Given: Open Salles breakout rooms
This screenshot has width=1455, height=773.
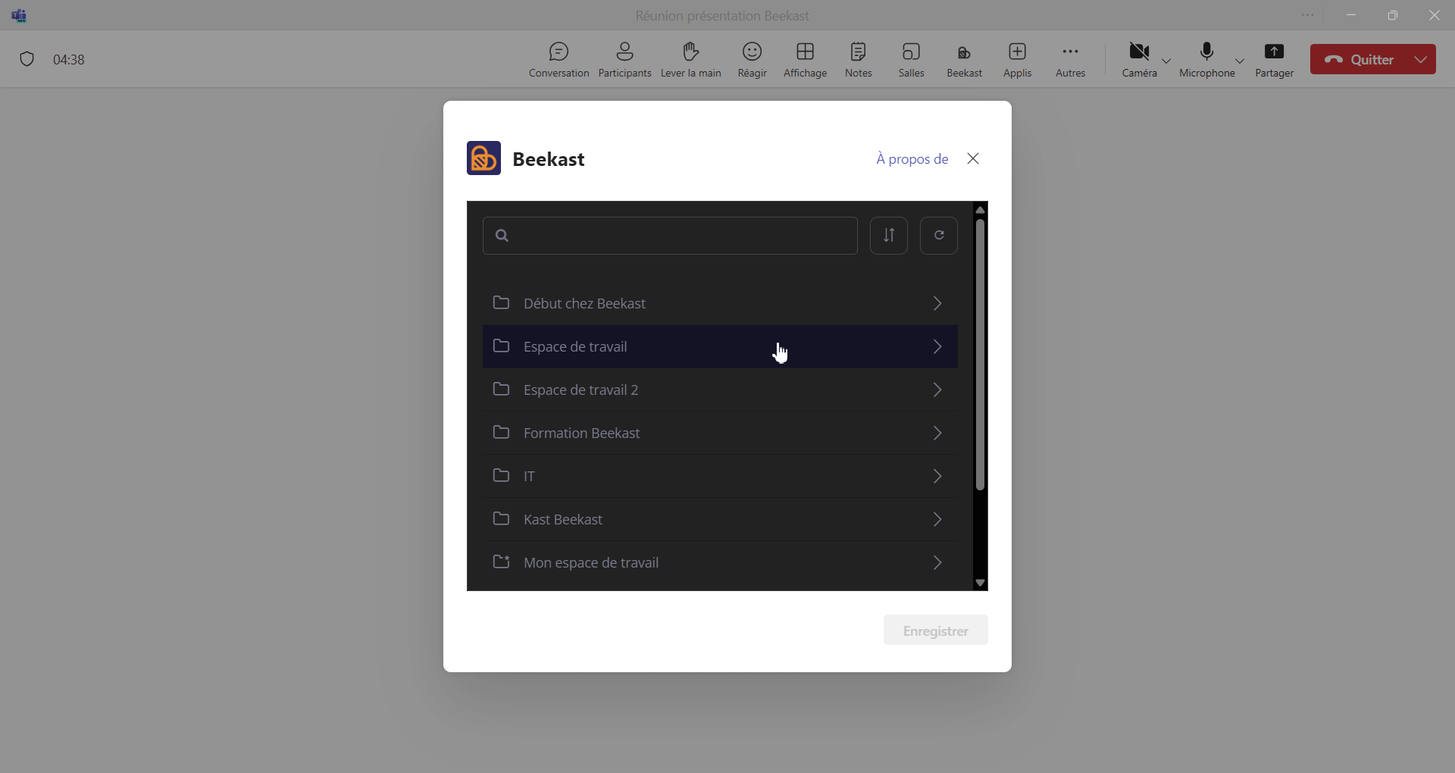Looking at the screenshot, I should click(x=911, y=60).
